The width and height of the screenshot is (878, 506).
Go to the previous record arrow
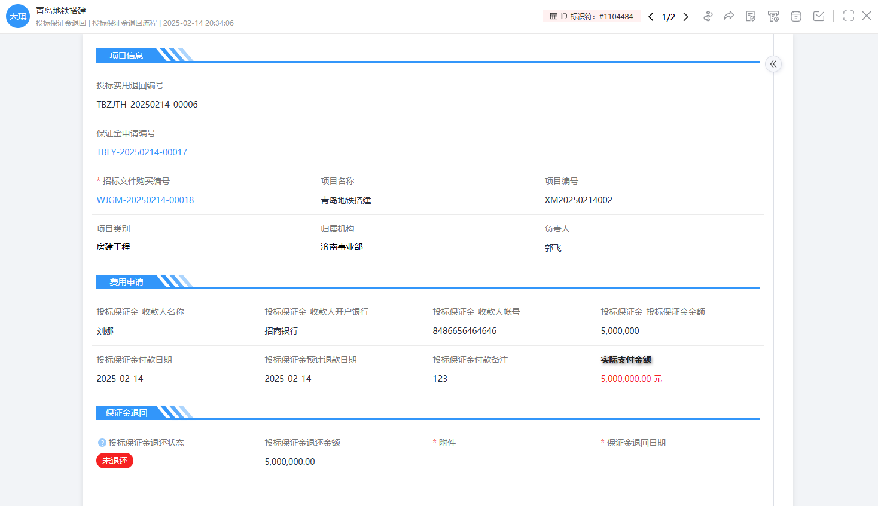click(x=651, y=17)
